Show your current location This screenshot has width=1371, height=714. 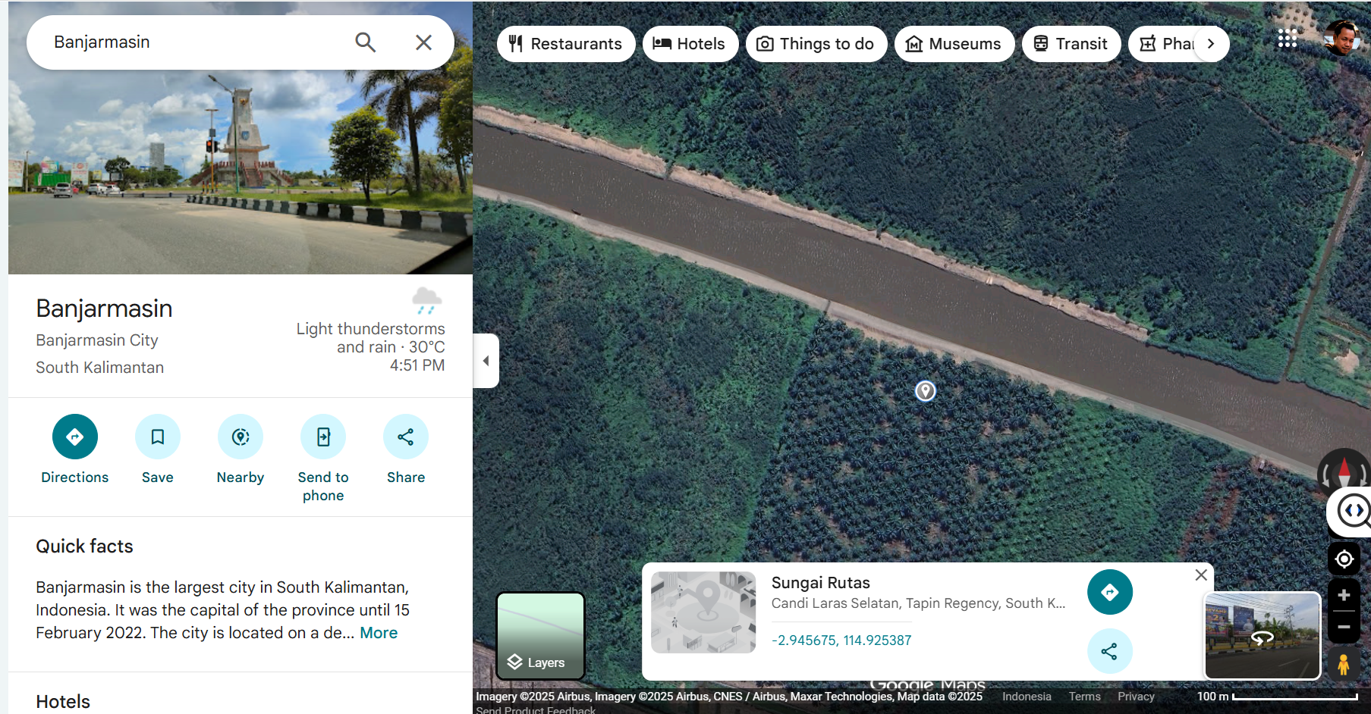(1344, 559)
